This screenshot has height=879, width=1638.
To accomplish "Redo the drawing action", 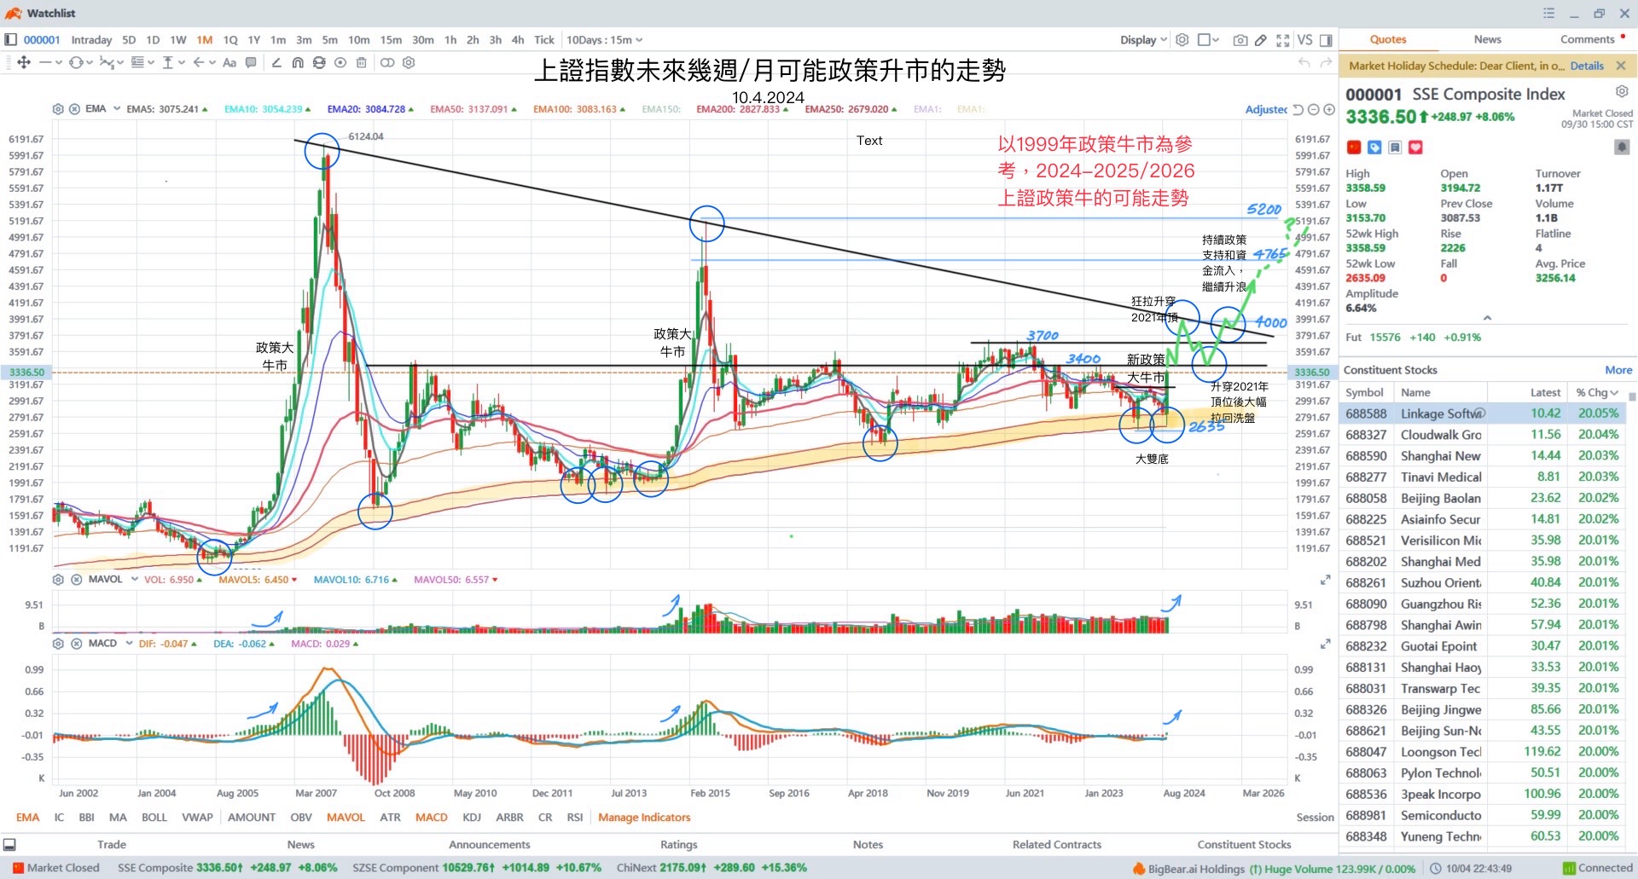I will (1326, 62).
